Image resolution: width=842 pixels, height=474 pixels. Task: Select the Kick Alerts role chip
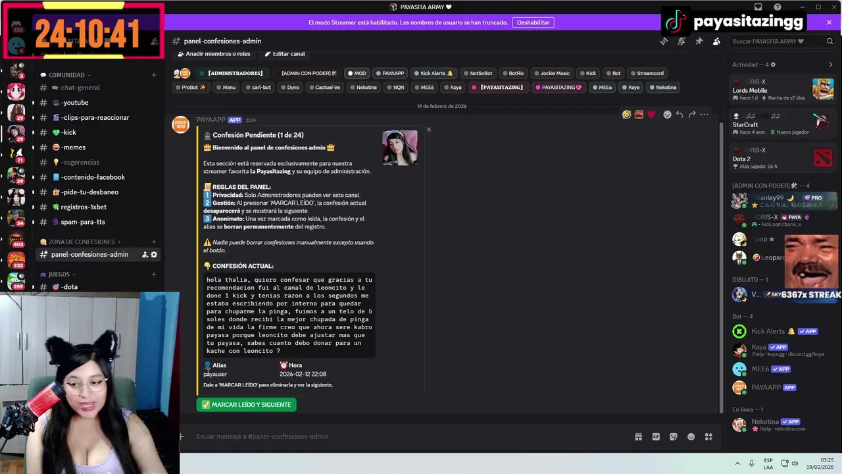(x=433, y=73)
